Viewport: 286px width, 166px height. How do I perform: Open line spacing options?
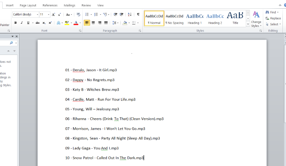click(x=114, y=23)
